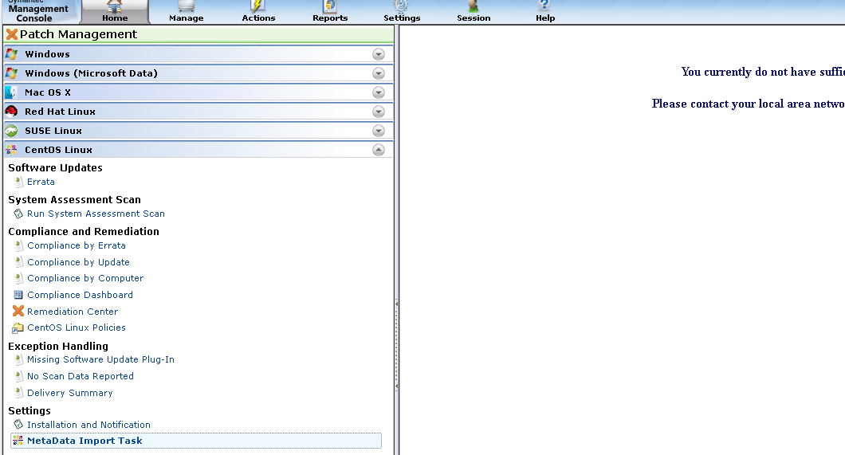Click the Compliance and Remediation heading
Screen dimensions: 845x455
coord(84,232)
